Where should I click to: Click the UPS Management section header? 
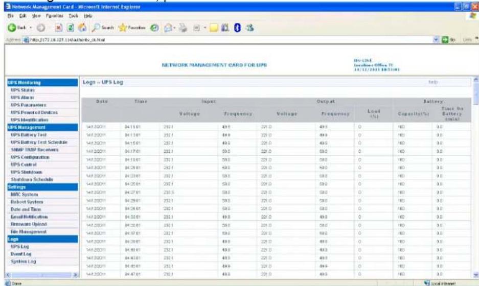tap(42, 127)
